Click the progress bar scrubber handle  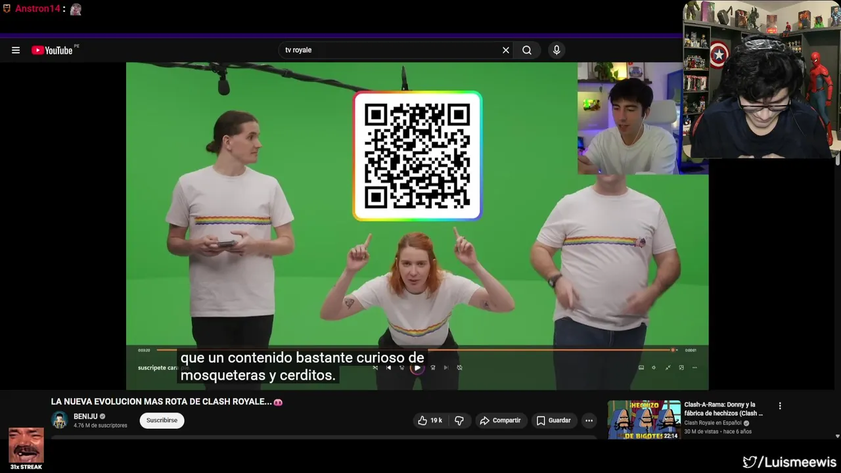(673, 350)
